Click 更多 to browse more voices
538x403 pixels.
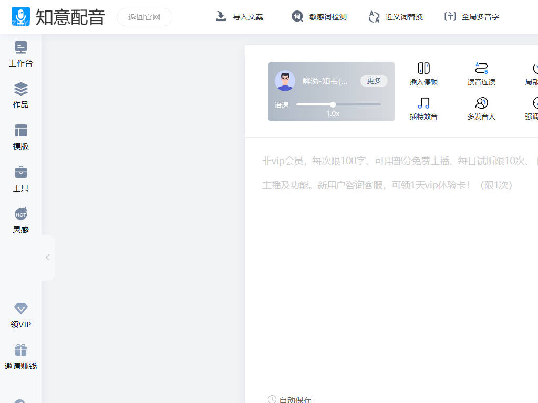[374, 81]
